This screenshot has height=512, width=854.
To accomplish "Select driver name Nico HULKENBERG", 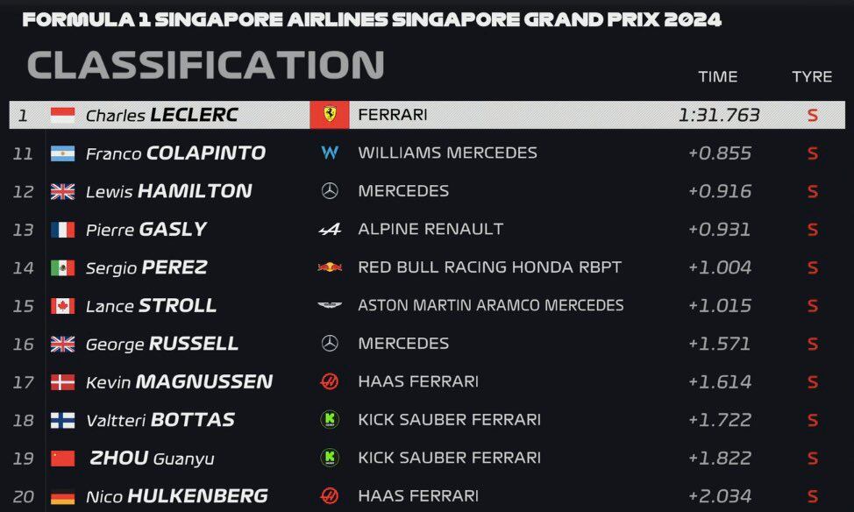I will click(176, 496).
